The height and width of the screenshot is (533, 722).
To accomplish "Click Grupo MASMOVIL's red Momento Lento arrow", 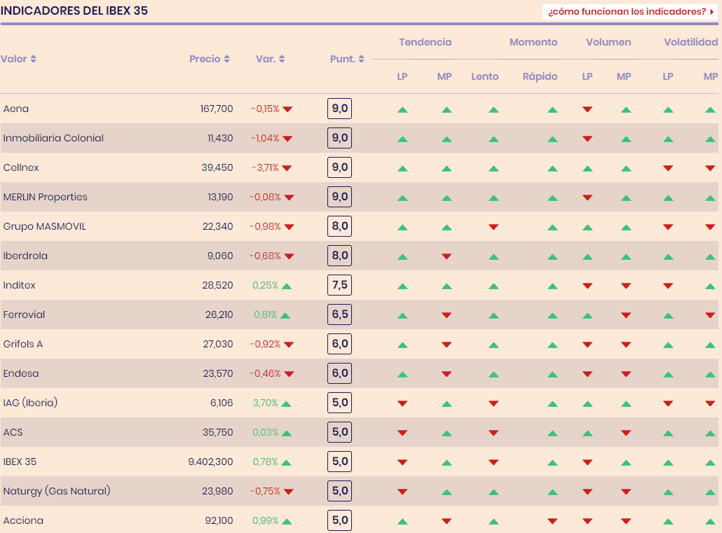I will (493, 227).
